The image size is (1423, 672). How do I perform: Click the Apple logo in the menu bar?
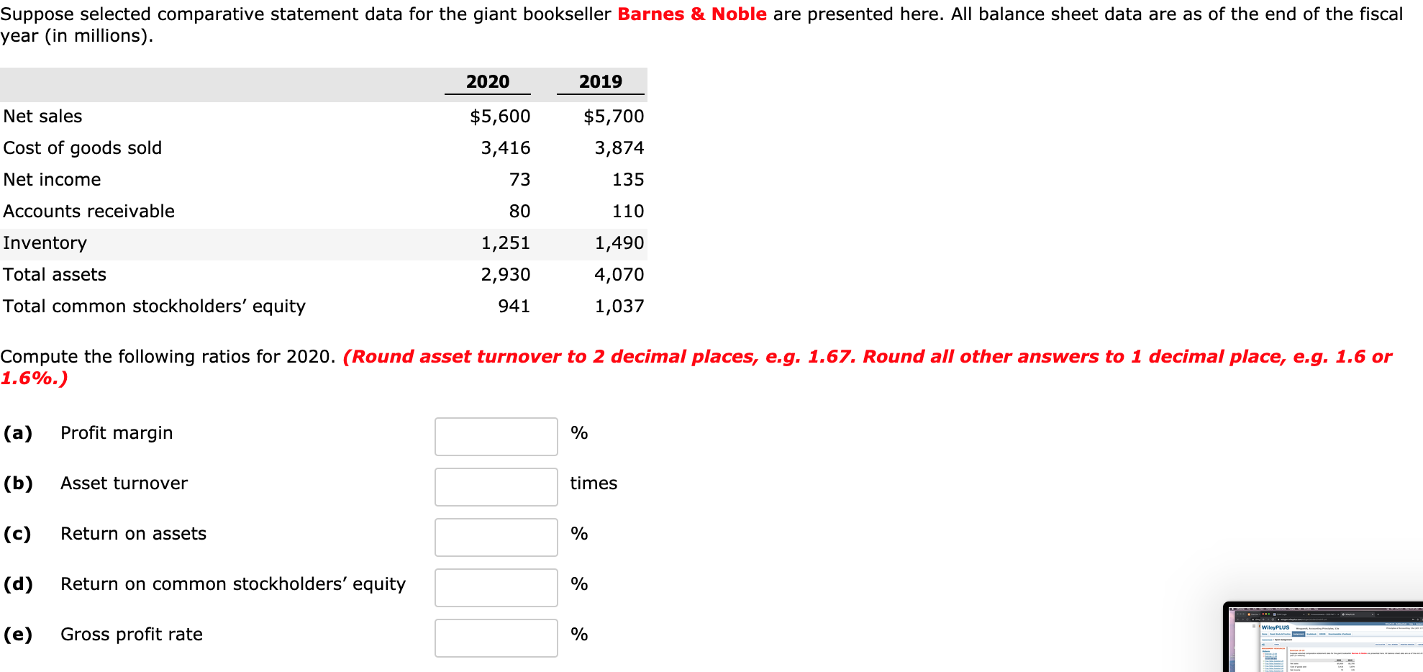(1232, 609)
